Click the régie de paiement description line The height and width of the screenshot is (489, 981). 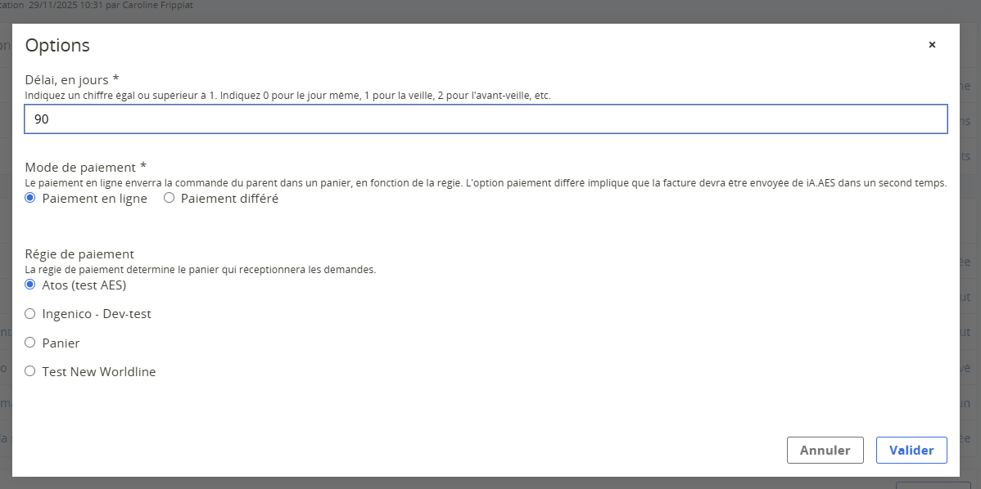[x=201, y=268]
